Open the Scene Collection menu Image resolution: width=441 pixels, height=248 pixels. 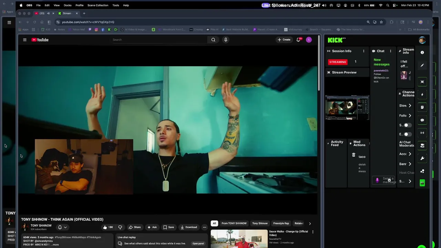click(x=98, y=5)
